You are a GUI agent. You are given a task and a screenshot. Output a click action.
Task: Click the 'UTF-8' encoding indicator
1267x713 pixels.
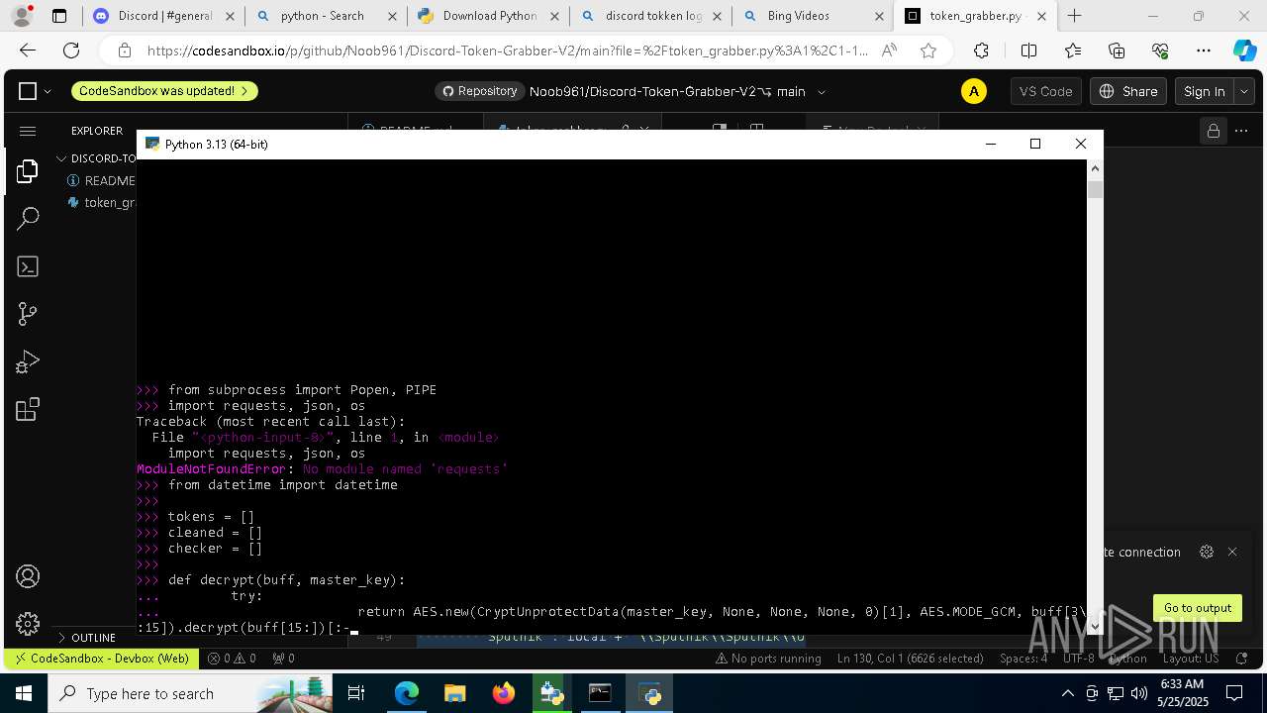click(1080, 659)
